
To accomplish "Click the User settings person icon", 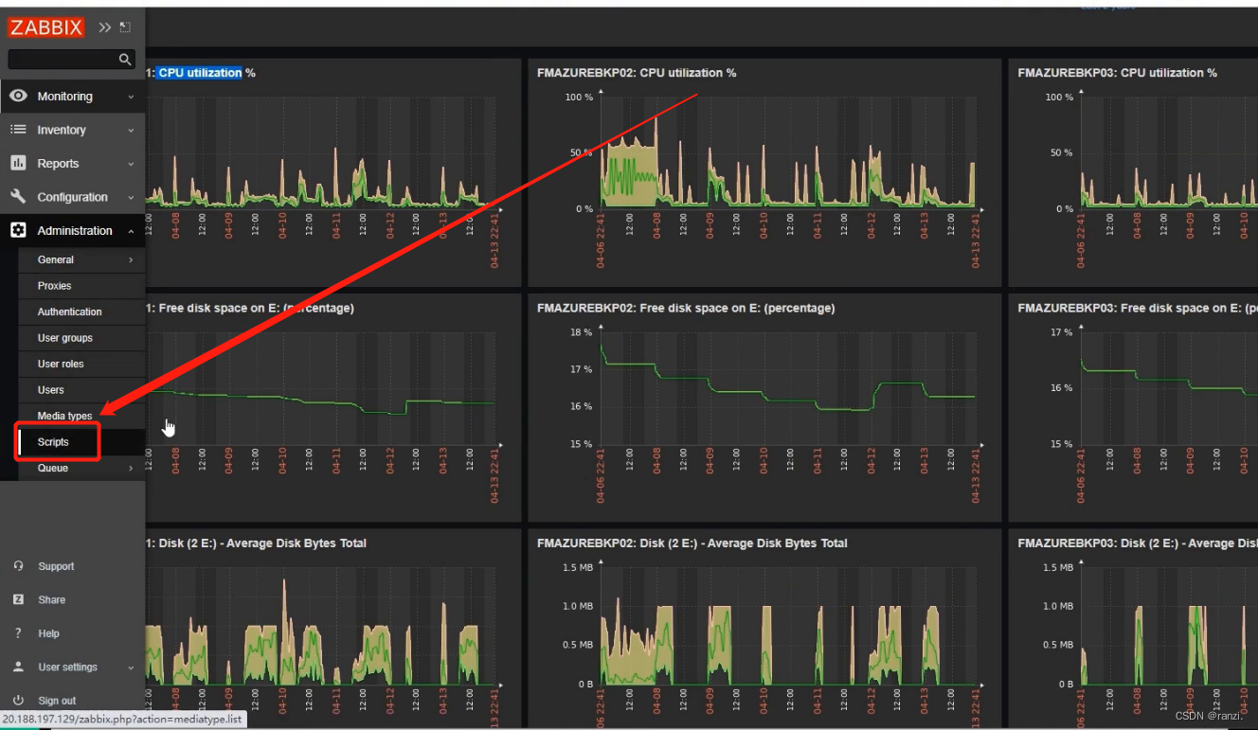I will 18,667.
